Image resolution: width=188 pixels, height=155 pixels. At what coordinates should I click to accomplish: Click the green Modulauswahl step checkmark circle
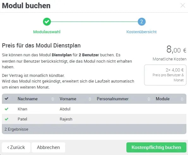(x=47, y=22)
